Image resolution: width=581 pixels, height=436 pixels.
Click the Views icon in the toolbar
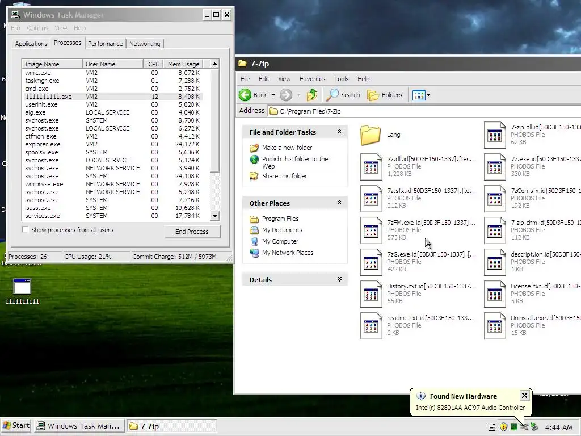click(419, 95)
